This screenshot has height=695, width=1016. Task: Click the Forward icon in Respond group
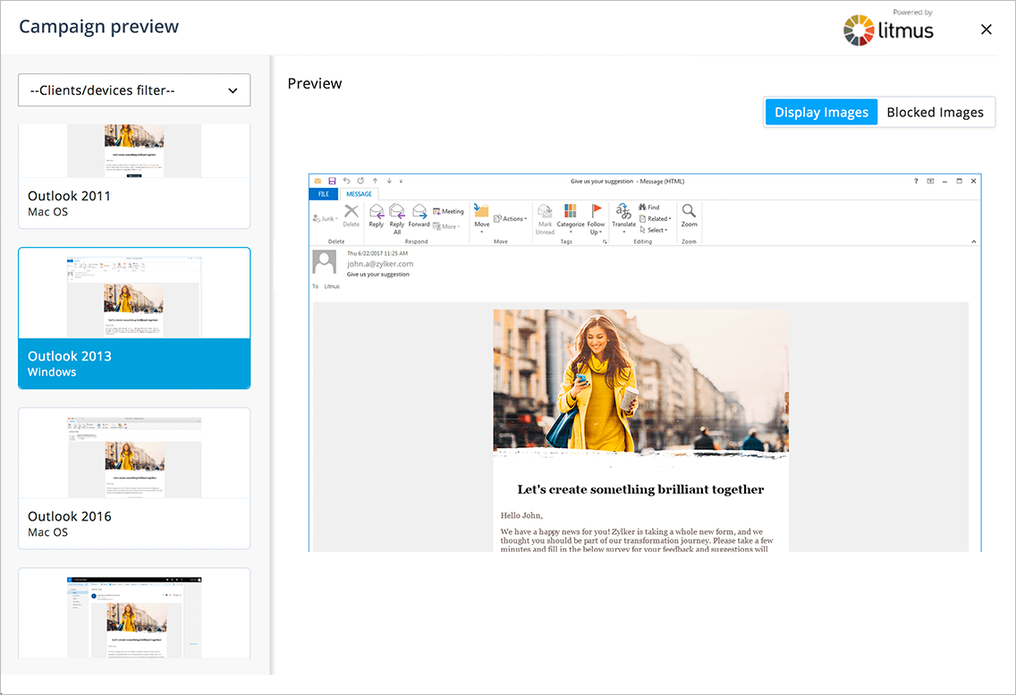(419, 212)
